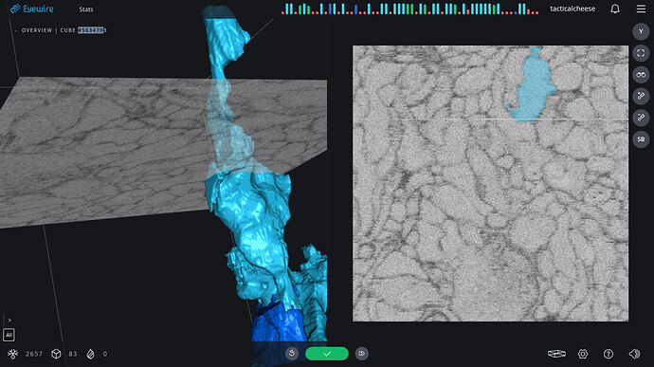Open the settings gear
The height and width of the screenshot is (367, 654).
pos(583,354)
